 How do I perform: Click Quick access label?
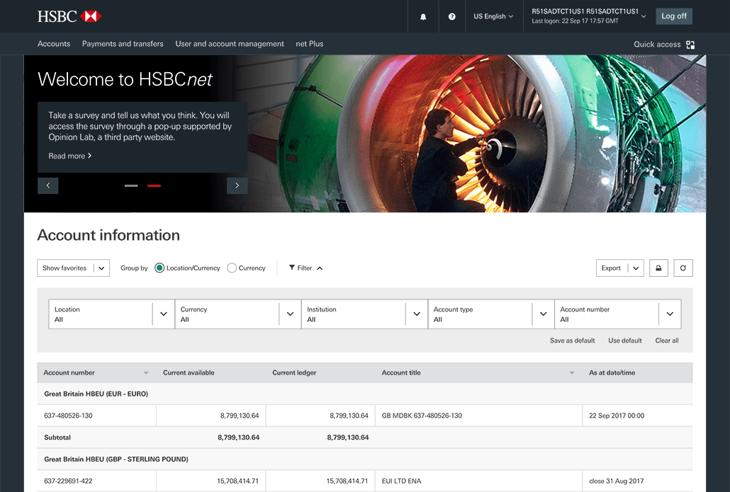[657, 44]
